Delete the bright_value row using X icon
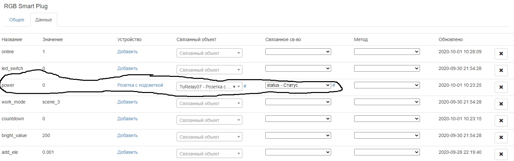Image resolution: width=514 pixels, height=161 pixels. (x=501, y=137)
